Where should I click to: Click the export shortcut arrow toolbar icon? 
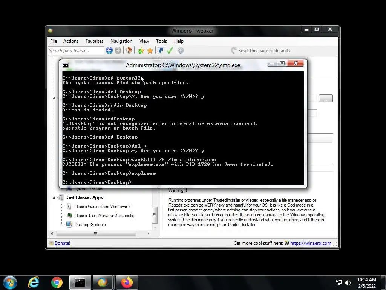pyautogui.click(x=161, y=51)
